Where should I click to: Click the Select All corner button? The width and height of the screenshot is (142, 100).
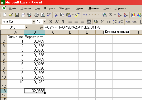tap(4, 32)
